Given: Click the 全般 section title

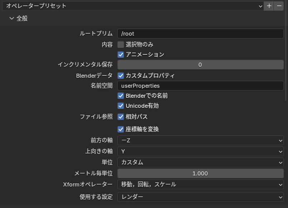Looking at the screenshot, I should [22, 18].
